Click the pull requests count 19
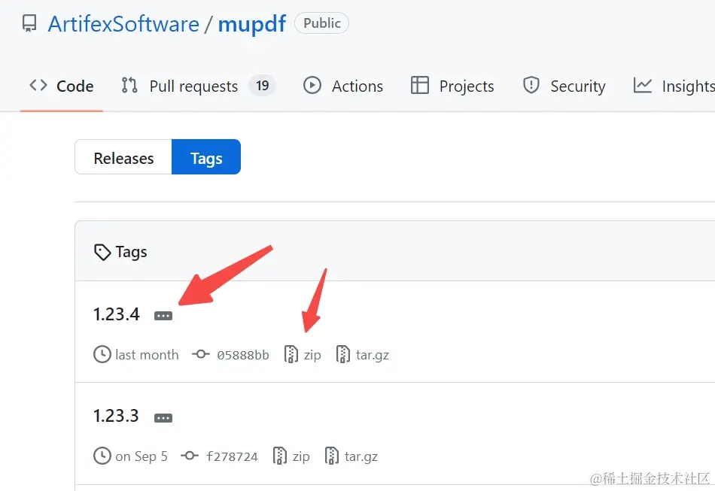 (262, 86)
